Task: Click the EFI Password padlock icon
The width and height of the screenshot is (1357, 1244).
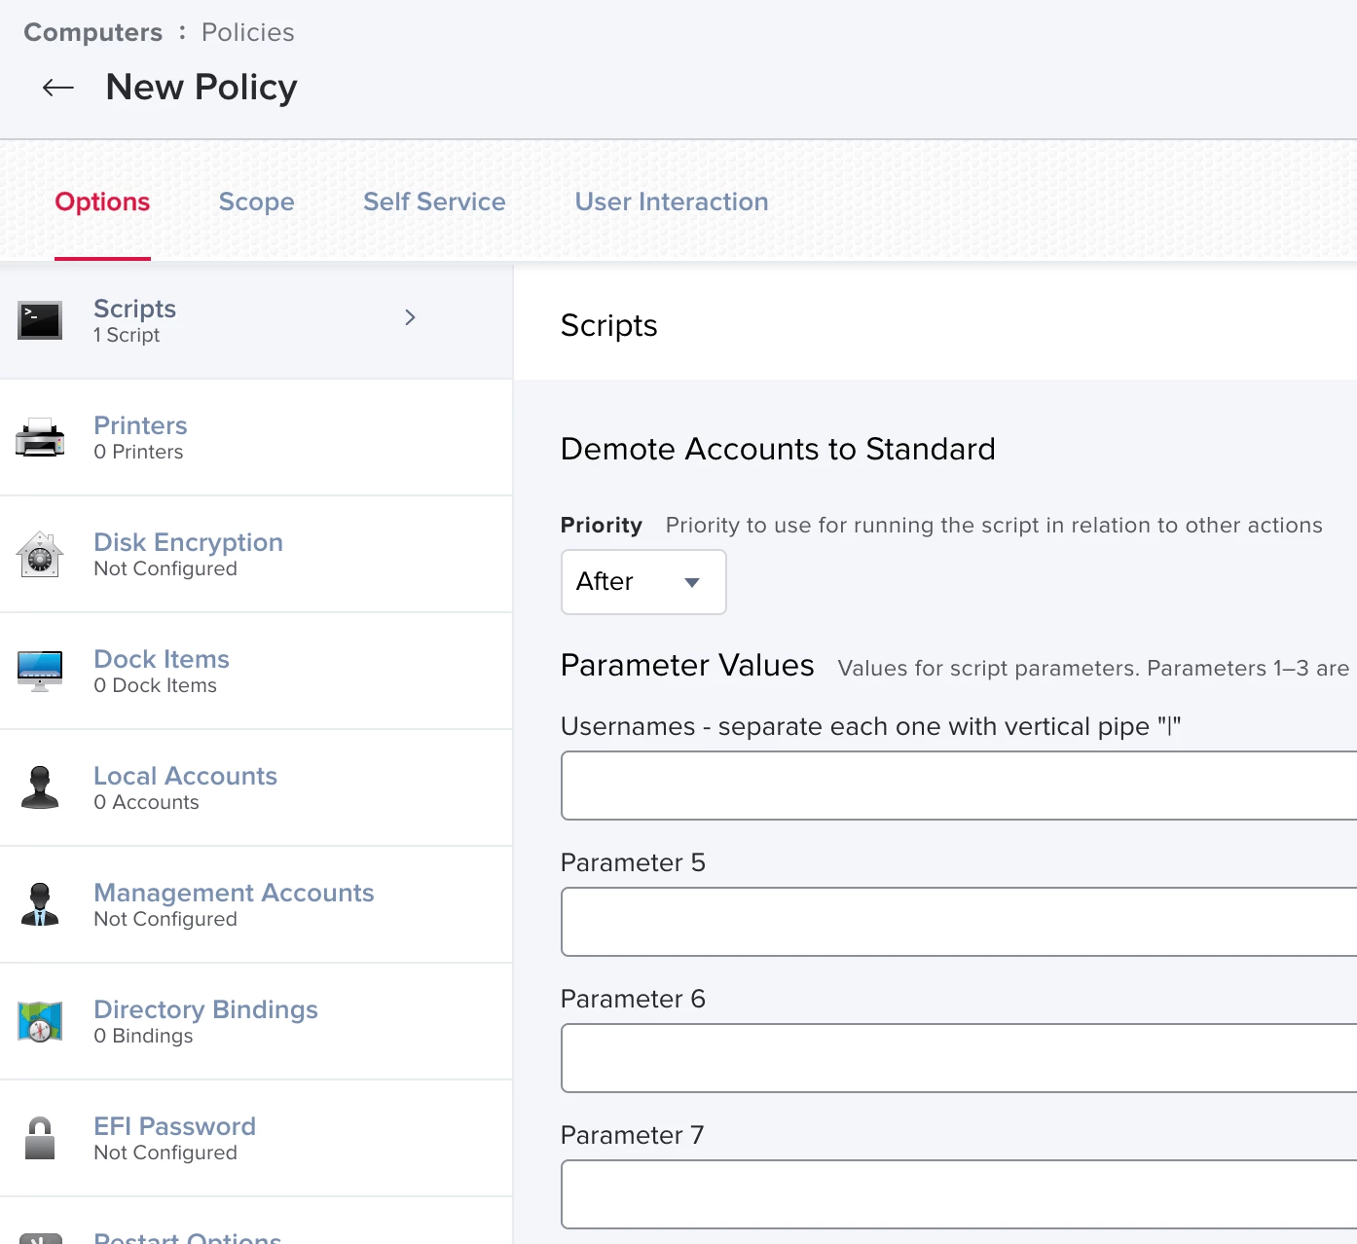Action: (x=40, y=1138)
